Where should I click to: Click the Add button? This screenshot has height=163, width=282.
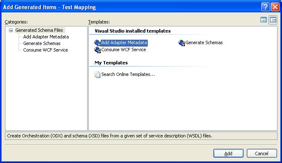point(228,153)
